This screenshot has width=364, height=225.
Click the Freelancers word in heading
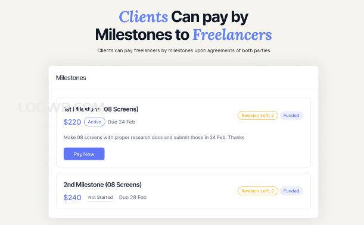pyautogui.click(x=232, y=34)
